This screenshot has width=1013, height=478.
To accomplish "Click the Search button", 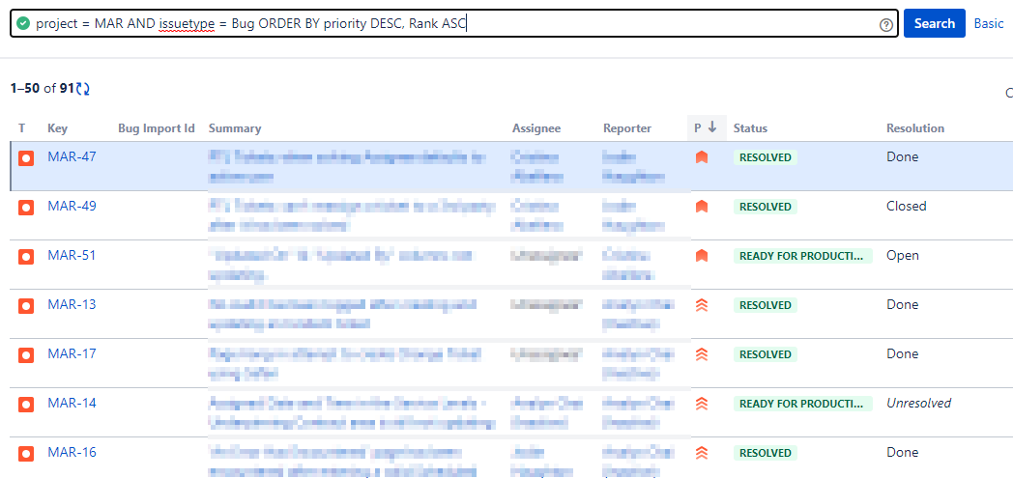I will [x=934, y=23].
